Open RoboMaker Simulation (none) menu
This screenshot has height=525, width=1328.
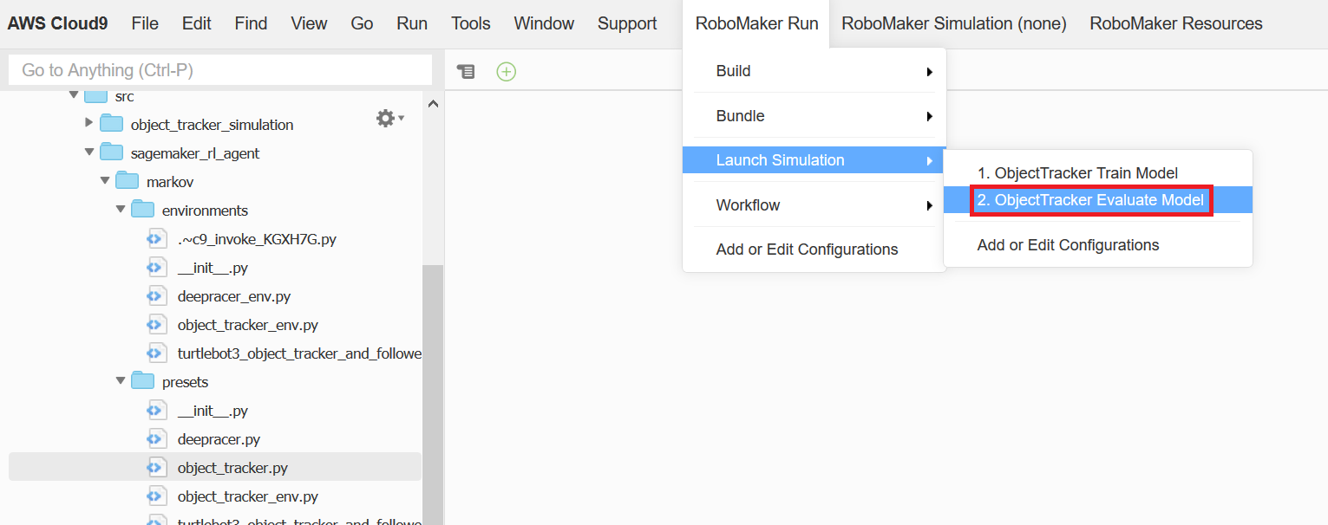click(x=954, y=23)
